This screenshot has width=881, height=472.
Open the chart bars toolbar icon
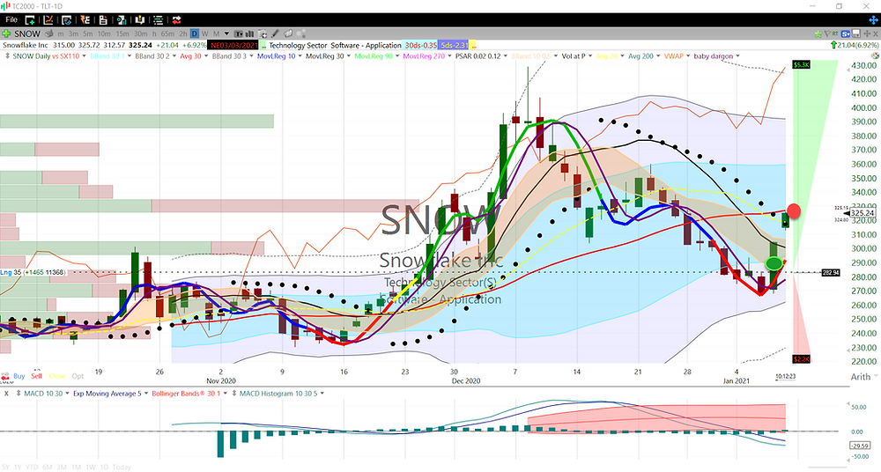pyautogui.click(x=122, y=20)
